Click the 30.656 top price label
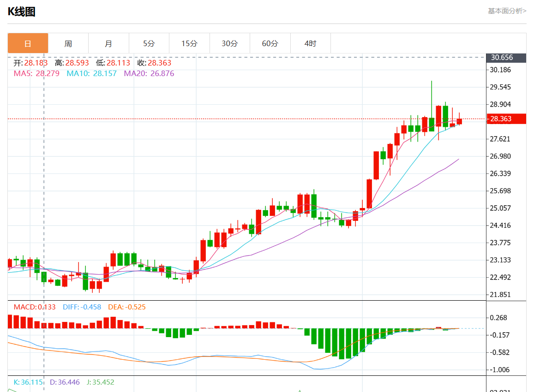This screenshot has height=392, width=534. click(506, 58)
